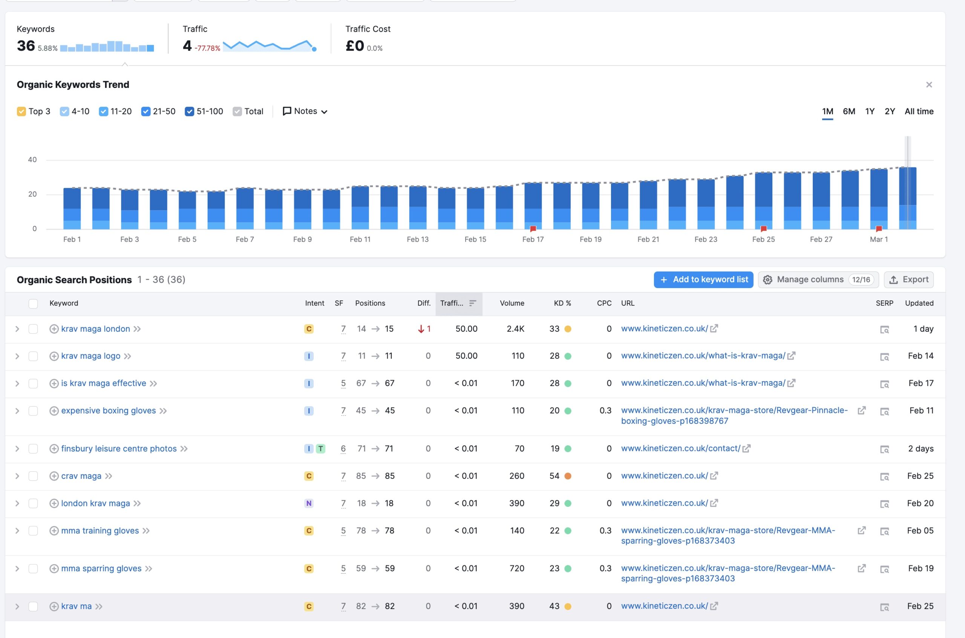Expand the krav ma row
965x638 pixels.
17,606
